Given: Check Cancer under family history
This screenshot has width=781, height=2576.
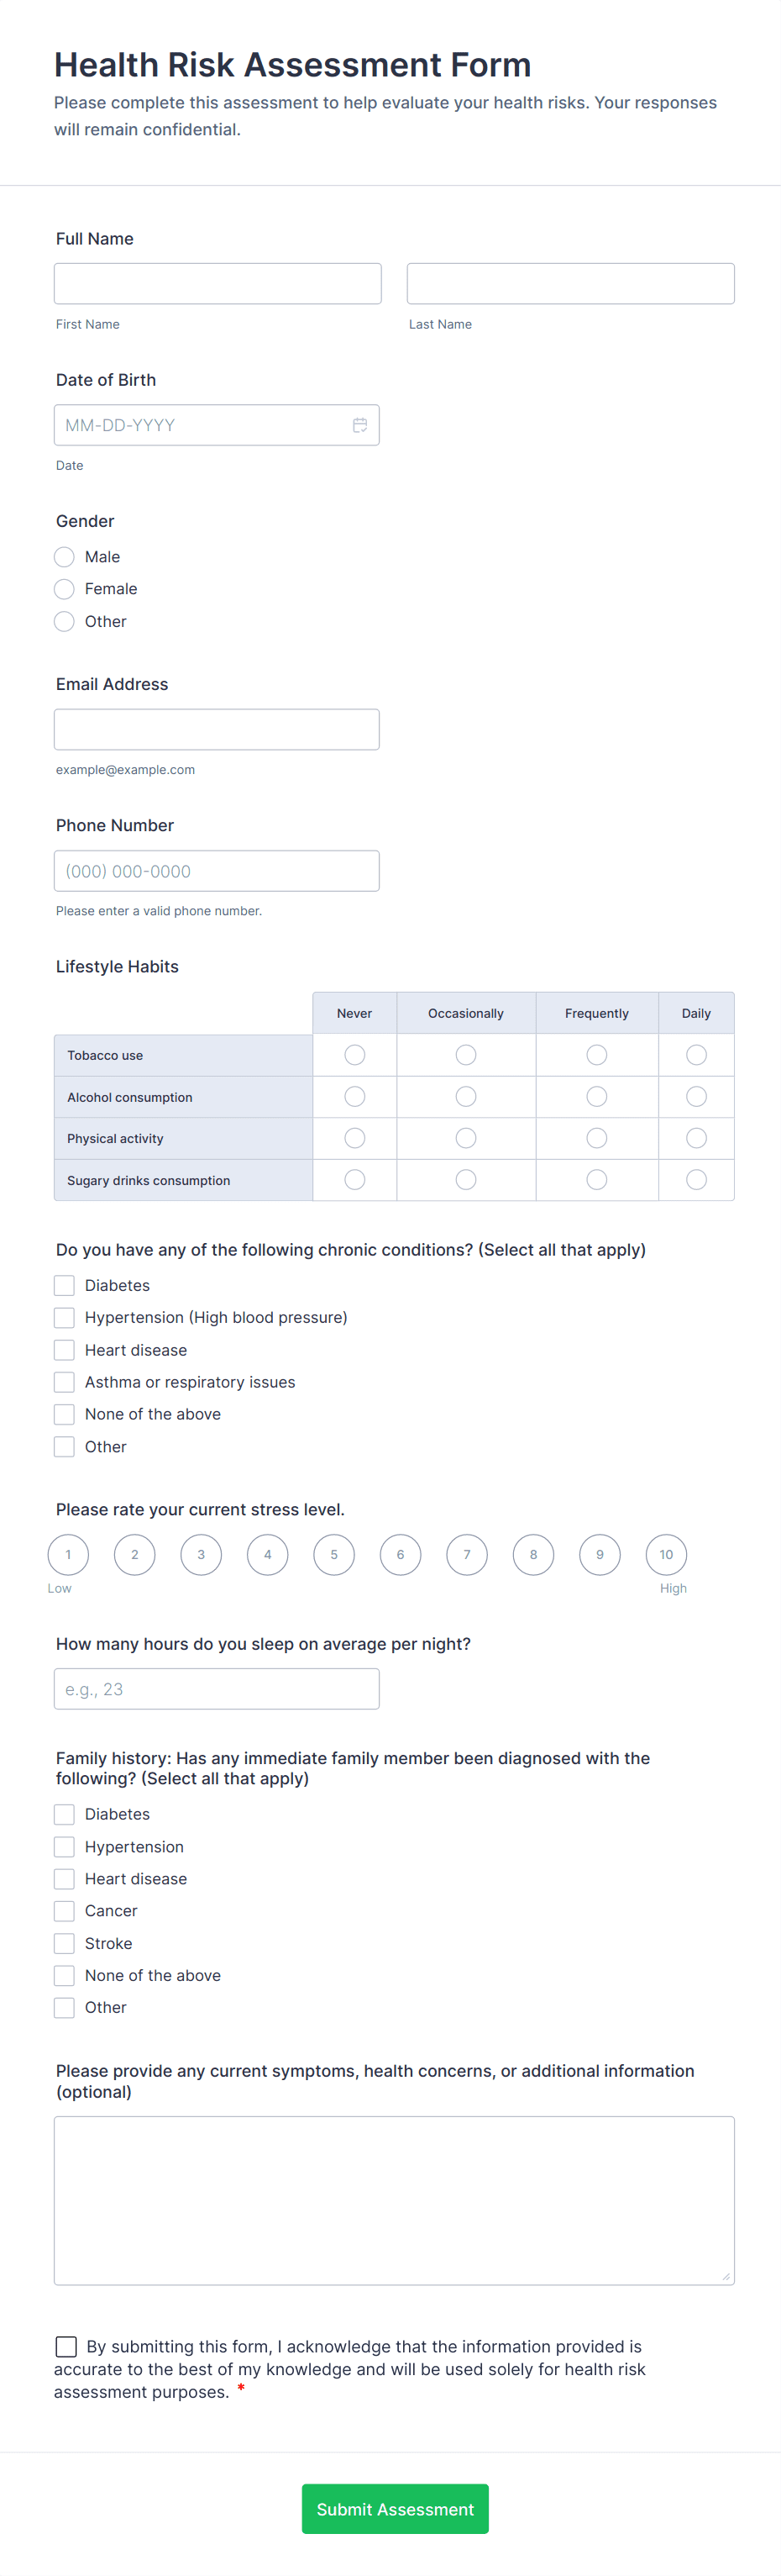Looking at the screenshot, I should point(65,1911).
